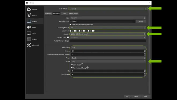Enable audio track 2 checkbox
Screen dimensions: 177x100
(x=75, y=31)
